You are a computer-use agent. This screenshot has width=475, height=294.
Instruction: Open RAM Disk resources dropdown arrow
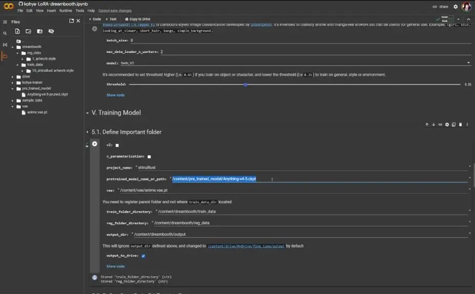[x=458, y=19]
